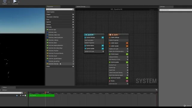Expand the Engine parameter category

(x=46, y=14)
